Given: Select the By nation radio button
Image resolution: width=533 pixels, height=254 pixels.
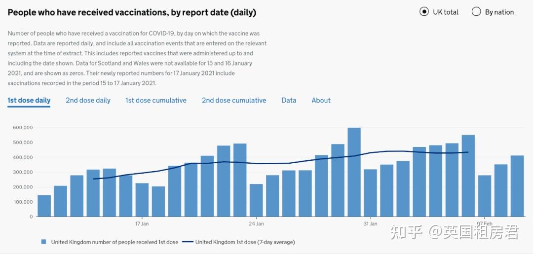Looking at the screenshot, I should click(x=476, y=12).
